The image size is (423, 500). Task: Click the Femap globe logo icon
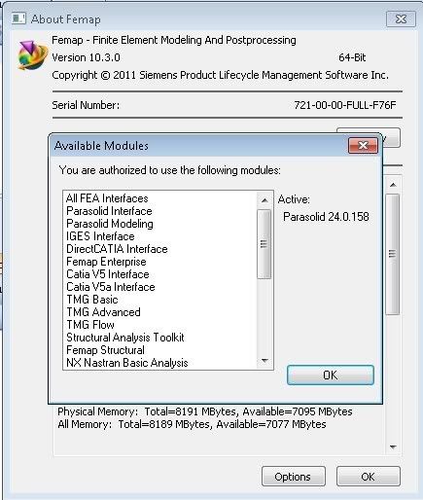32,54
